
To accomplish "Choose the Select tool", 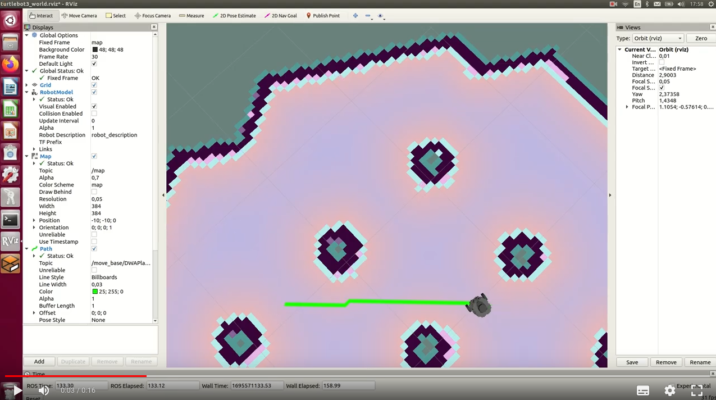I will [116, 16].
